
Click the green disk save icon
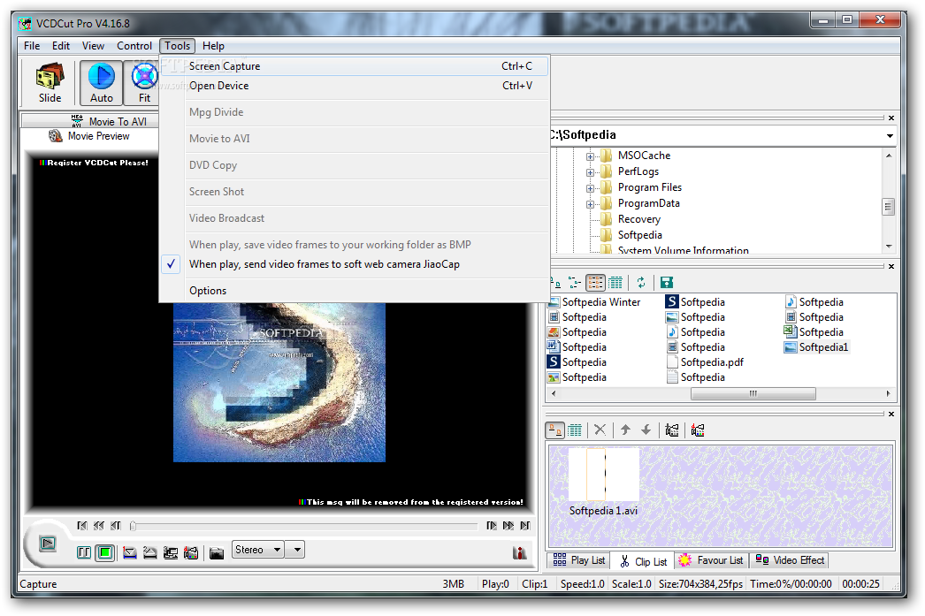667,282
